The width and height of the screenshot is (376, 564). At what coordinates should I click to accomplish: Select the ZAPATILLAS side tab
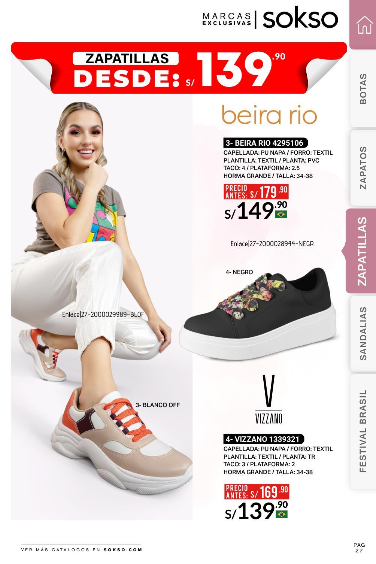point(361,251)
